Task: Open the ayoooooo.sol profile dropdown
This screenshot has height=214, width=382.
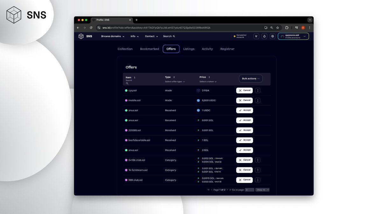Action: click(293, 36)
